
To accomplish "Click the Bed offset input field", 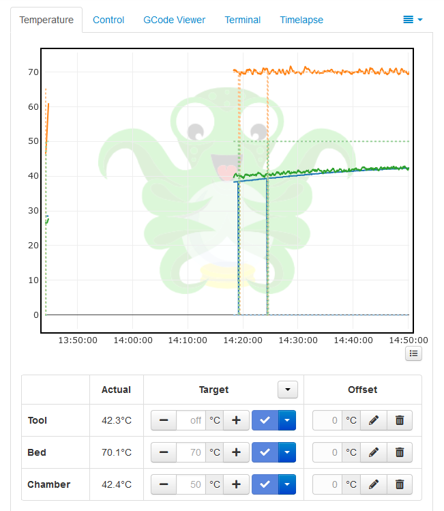I will 327,452.
